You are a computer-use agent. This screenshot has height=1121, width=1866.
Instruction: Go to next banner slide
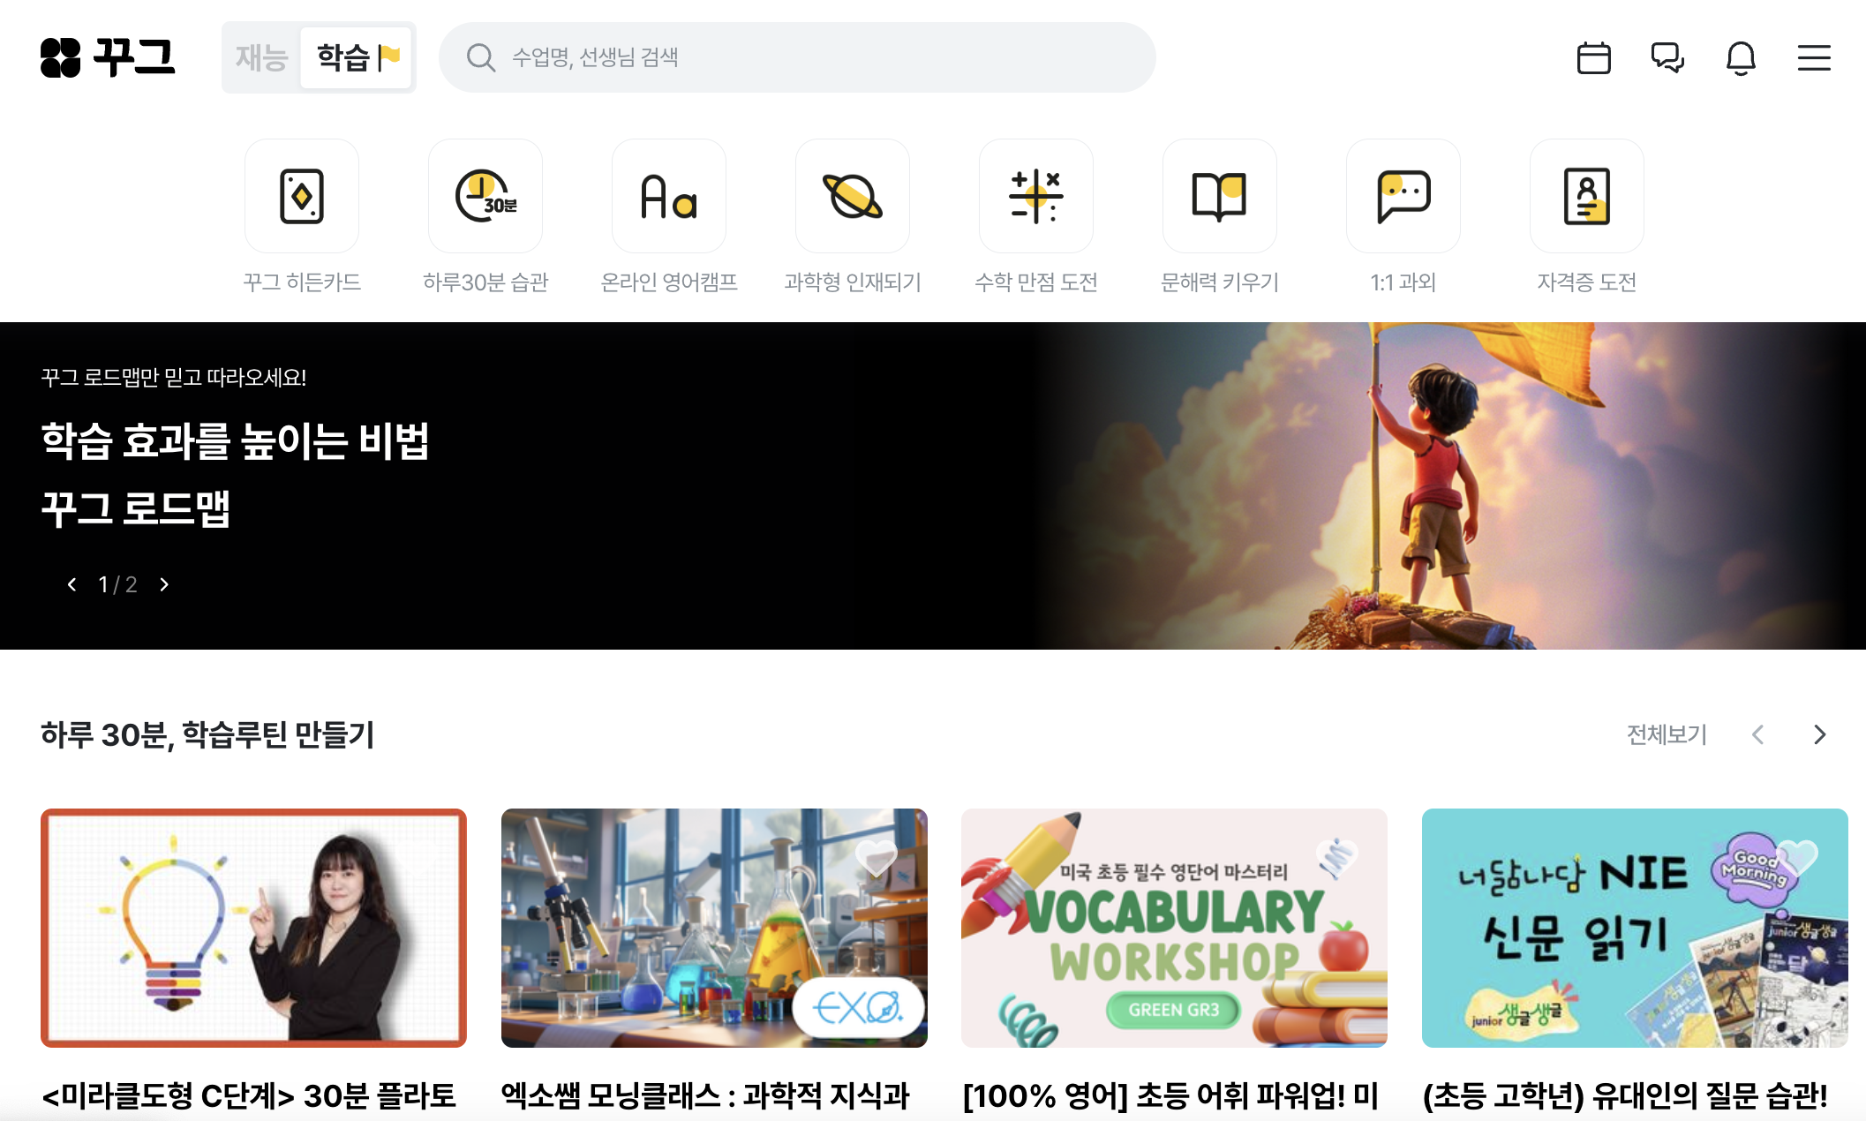click(x=164, y=584)
